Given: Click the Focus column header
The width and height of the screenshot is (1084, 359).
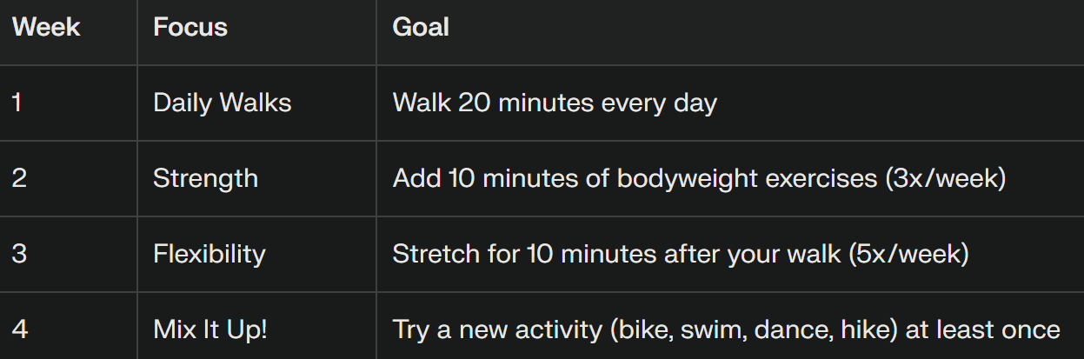Looking at the screenshot, I should coord(190,27).
